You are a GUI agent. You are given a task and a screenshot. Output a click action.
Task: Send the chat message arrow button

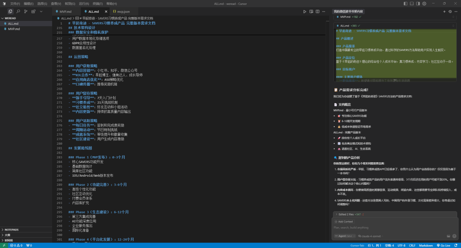click(x=455, y=236)
